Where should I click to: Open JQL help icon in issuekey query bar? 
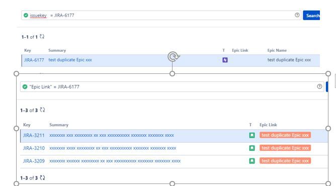297,15
